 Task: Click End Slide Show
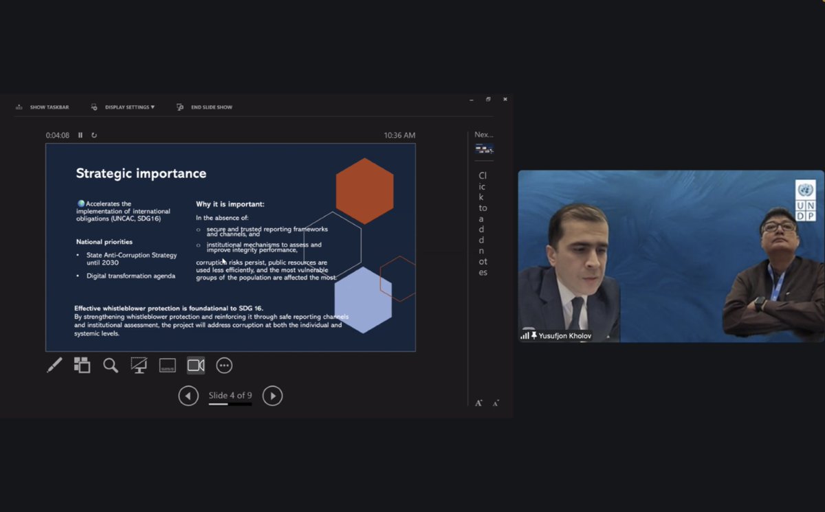pos(204,107)
